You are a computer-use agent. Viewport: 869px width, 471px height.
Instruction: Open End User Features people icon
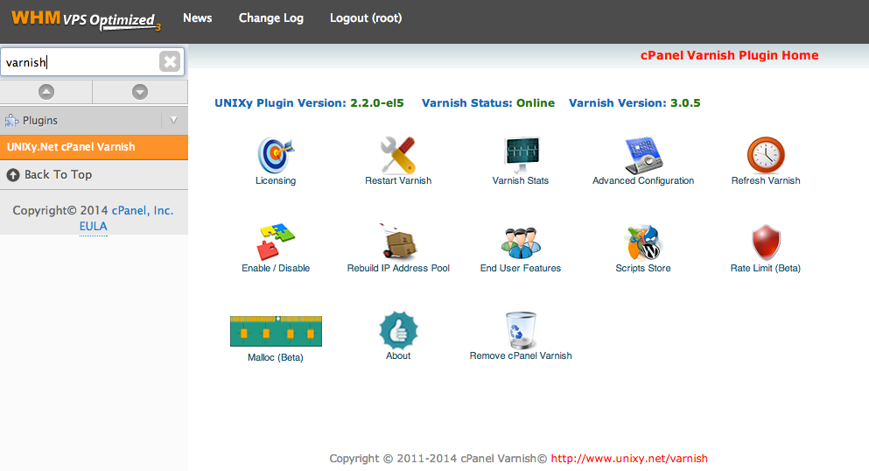pos(521,243)
